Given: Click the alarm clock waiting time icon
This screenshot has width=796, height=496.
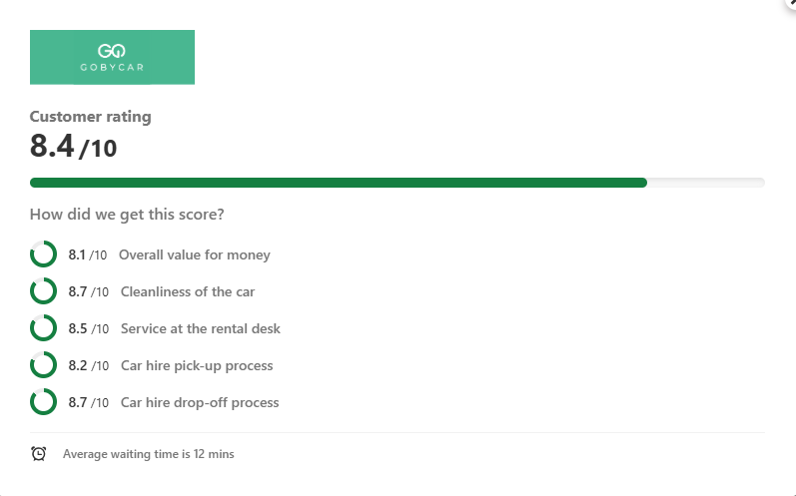Looking at the screenshot, I should pyautogui.click(x=39, y=454).
